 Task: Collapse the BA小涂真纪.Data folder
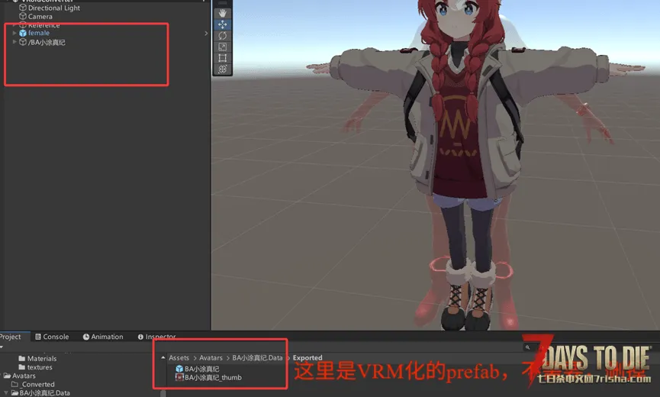(x=6, y=393)
